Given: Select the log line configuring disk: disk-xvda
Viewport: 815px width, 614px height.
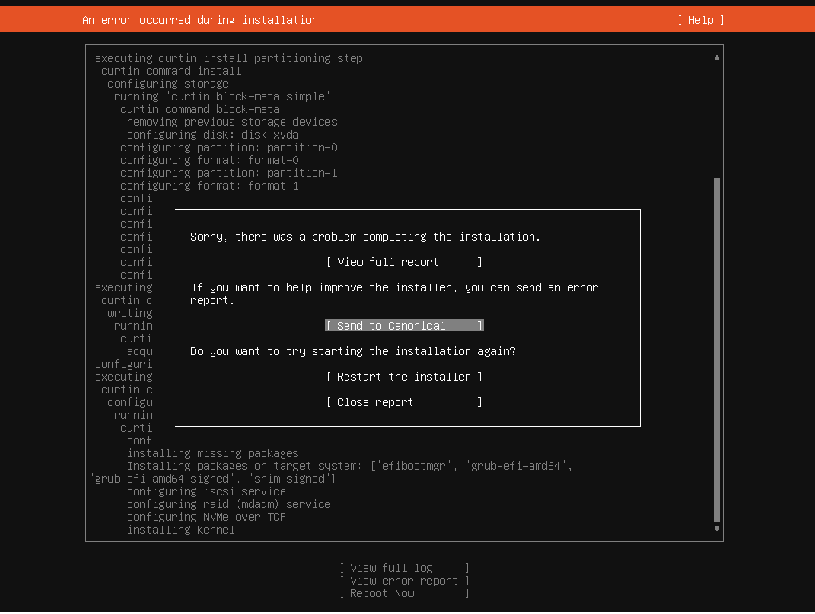Looking at the screenshot, I should pyautogui.click(x=212, y=134).
